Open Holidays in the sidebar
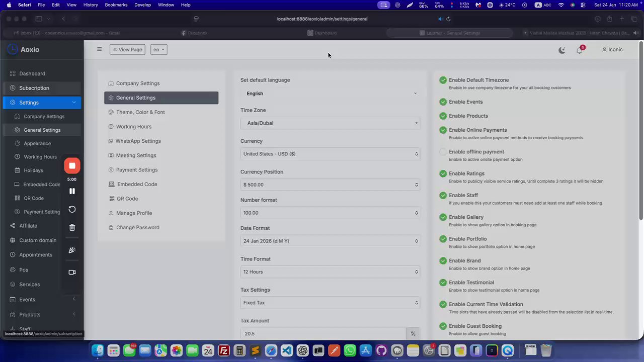644x362 pixels. [x=33, y=170]
